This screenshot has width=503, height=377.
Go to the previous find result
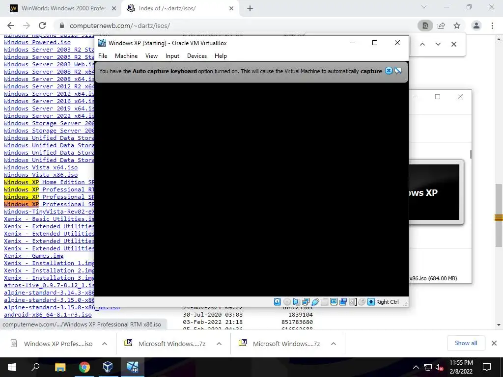422,44
